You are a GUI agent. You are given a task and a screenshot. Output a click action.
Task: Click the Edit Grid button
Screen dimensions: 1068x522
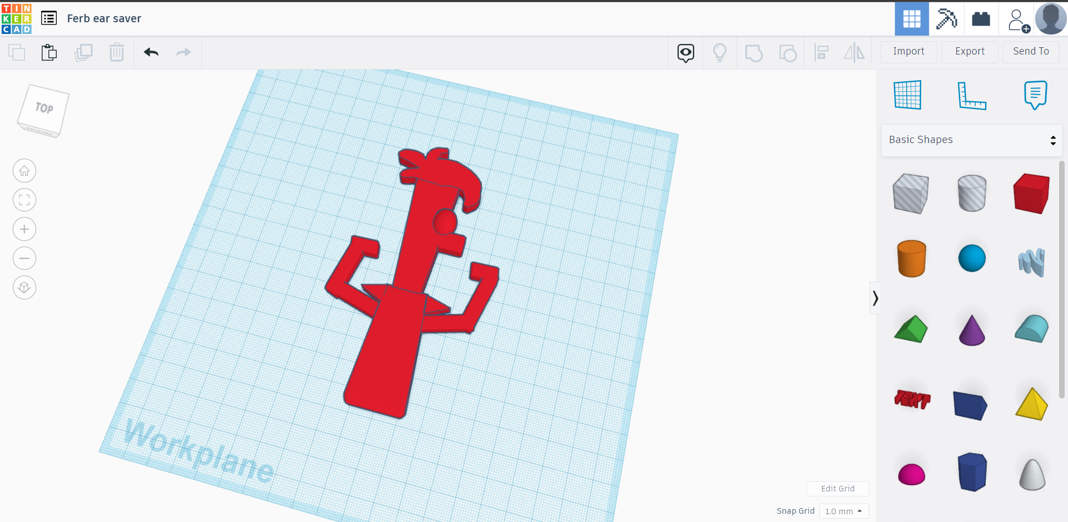[838, 489]
